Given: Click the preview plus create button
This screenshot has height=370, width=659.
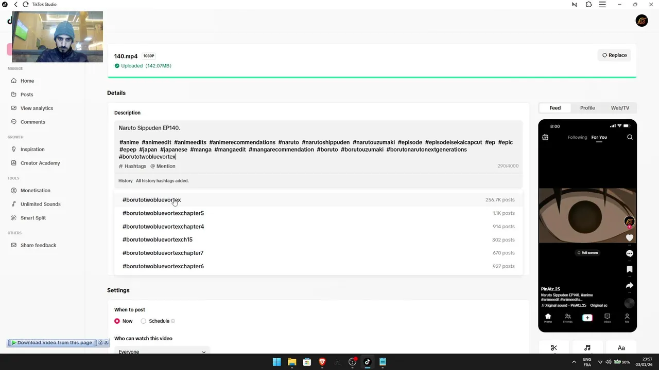Looking at the screenshot, I should click(587, 318).
